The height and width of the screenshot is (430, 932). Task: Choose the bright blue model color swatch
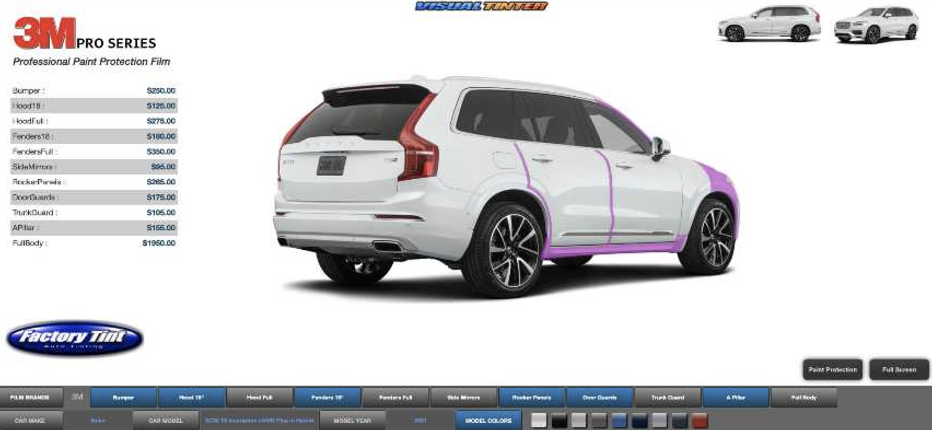619,421
